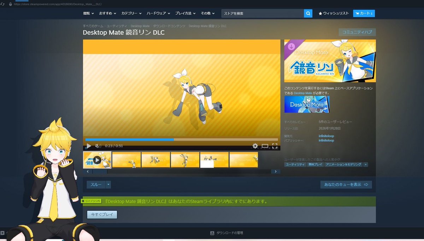Image resolution: width=424 pixels, height=241 pixels.
Task: Open the ウィッシュリスト wishlist
Action: pos(334,13)
